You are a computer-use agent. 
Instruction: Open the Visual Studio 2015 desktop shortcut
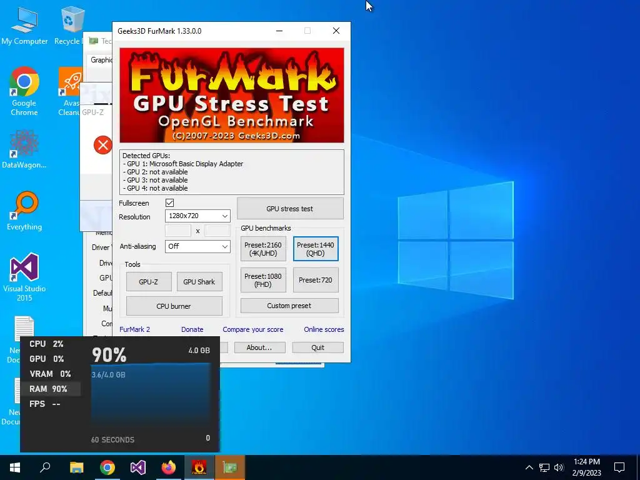click(24, 277)
